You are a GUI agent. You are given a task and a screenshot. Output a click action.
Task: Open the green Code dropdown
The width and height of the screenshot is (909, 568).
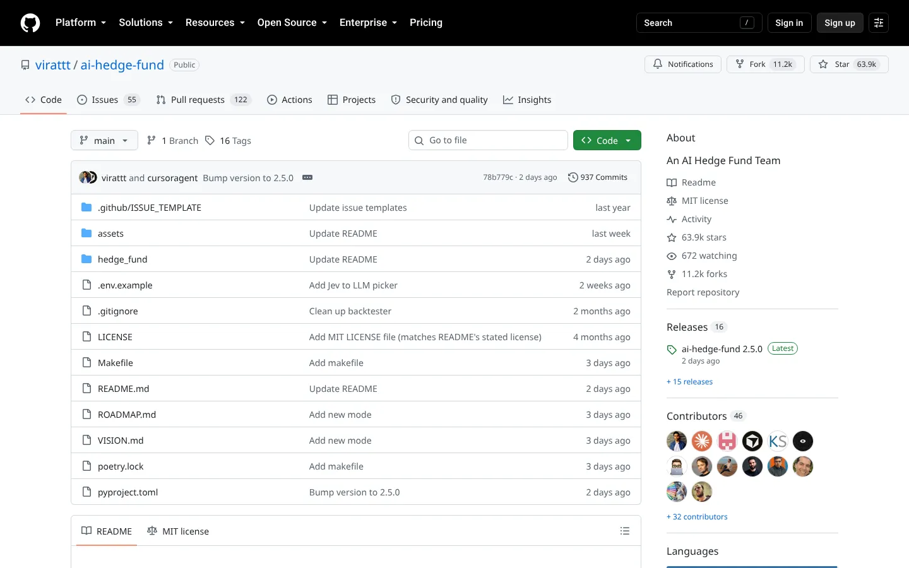pos(607,140)
